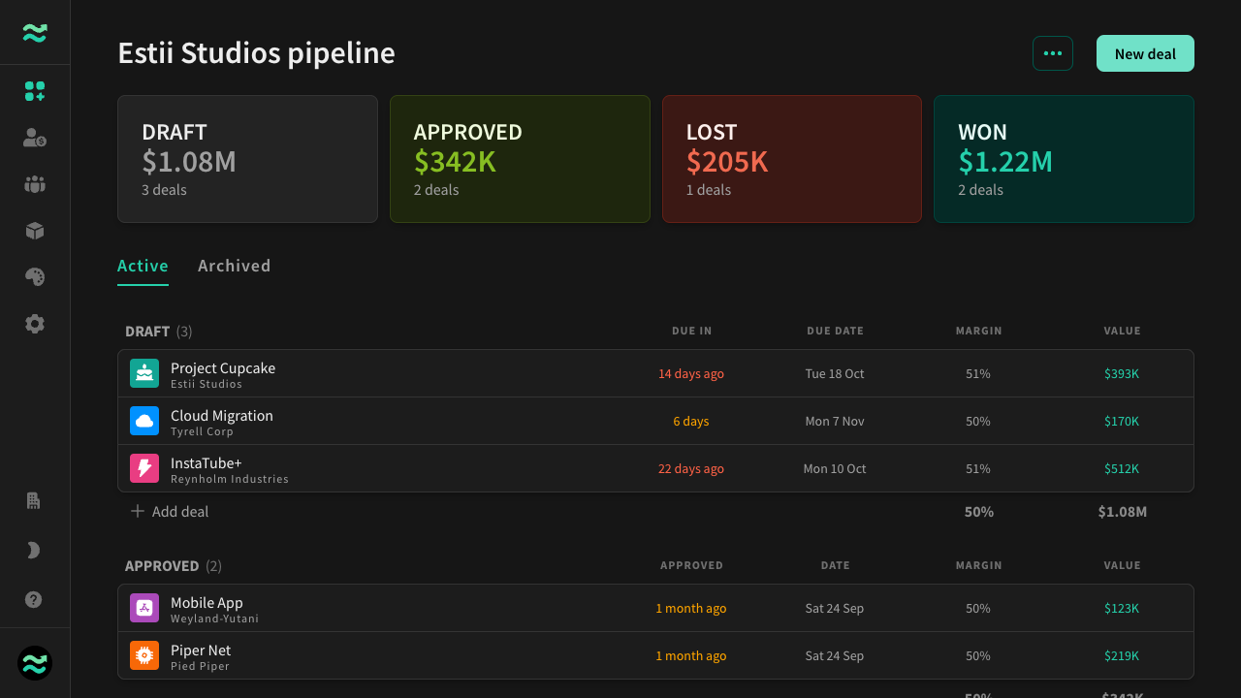
Task: Click the Draft total $1.08M below table
Action: coord(1122,511)
